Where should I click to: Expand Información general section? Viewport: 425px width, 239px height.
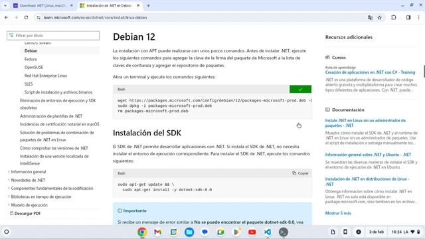pos(29,172)
